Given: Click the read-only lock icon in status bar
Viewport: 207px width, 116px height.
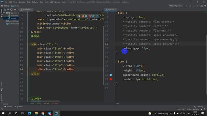Looking at the screenshot, I should pos(201,109).
